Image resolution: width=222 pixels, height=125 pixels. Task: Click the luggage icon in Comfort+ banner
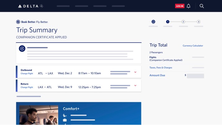coord(65,120)
